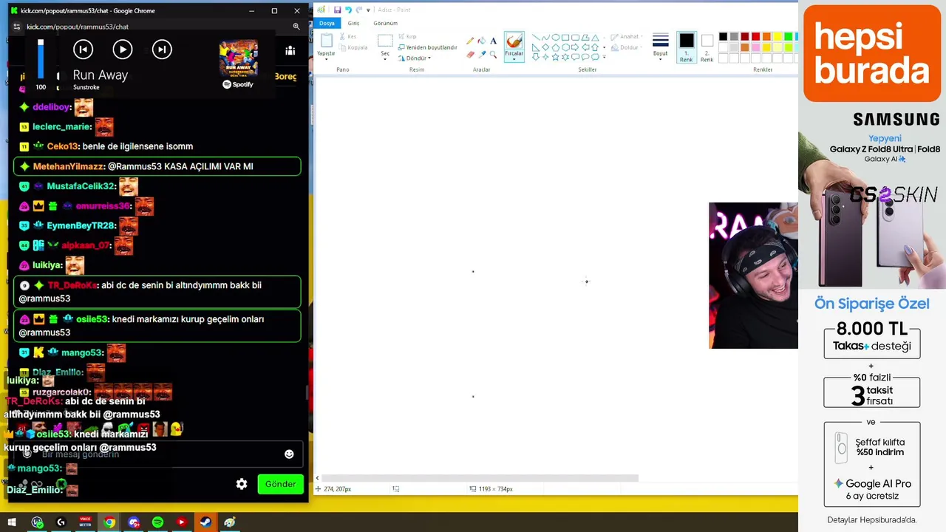Open emoji picker in chat input
946x532 pixels.
tap(289, 454)
